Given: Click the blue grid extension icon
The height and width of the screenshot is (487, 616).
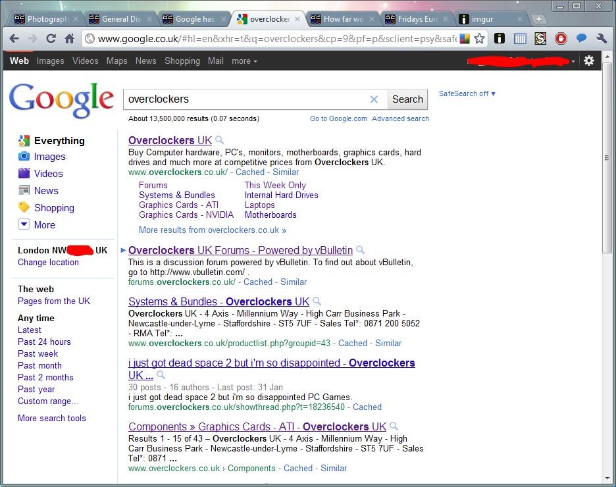Looking at the screenshot, I should point(520,38).
